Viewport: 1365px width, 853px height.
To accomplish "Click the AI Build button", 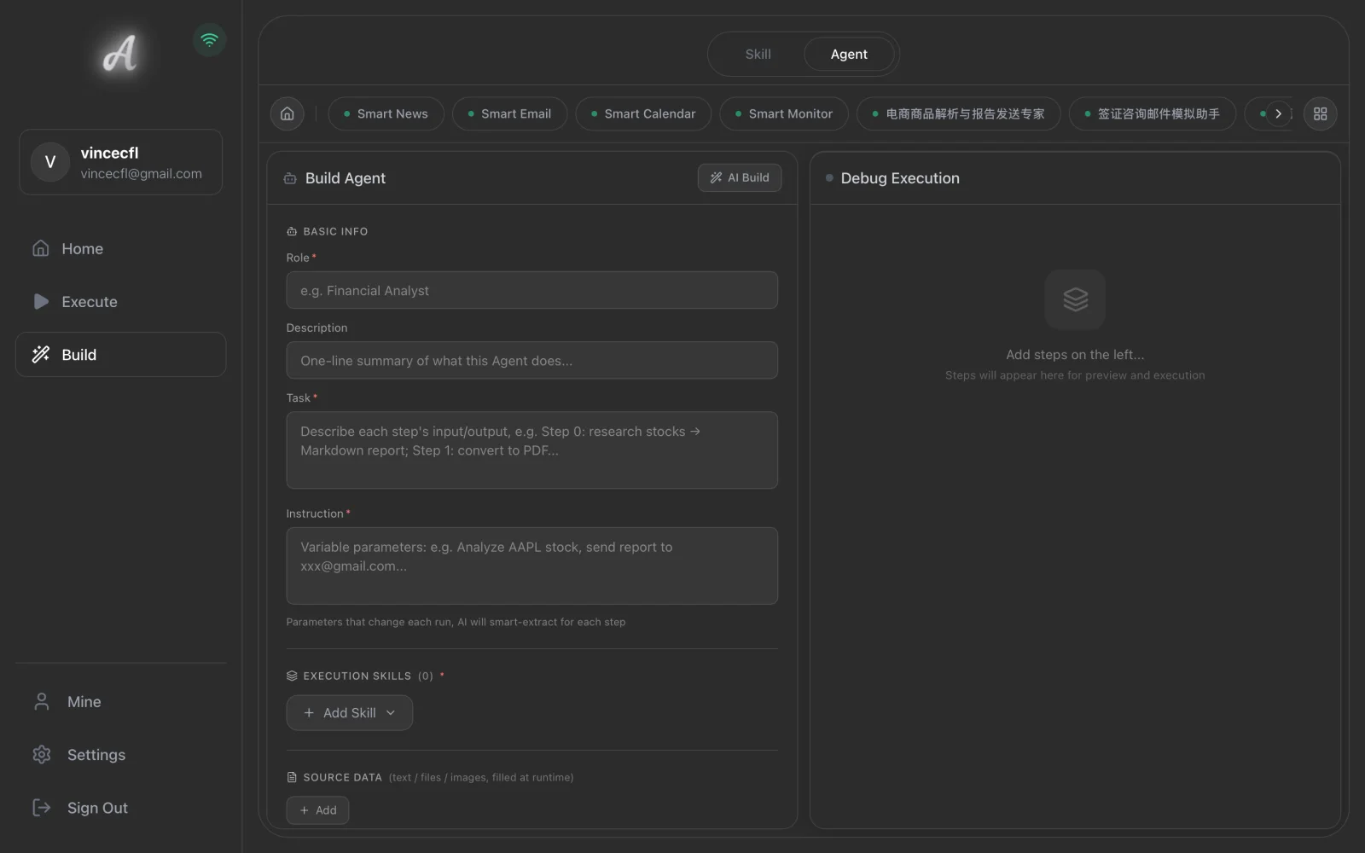I will pyautogui.click(x=740, y=177).
